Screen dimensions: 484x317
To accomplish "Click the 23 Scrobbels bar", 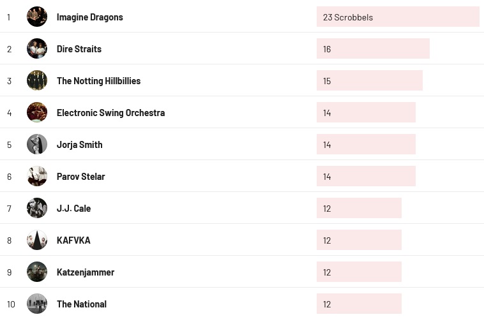I will [397, 17].
